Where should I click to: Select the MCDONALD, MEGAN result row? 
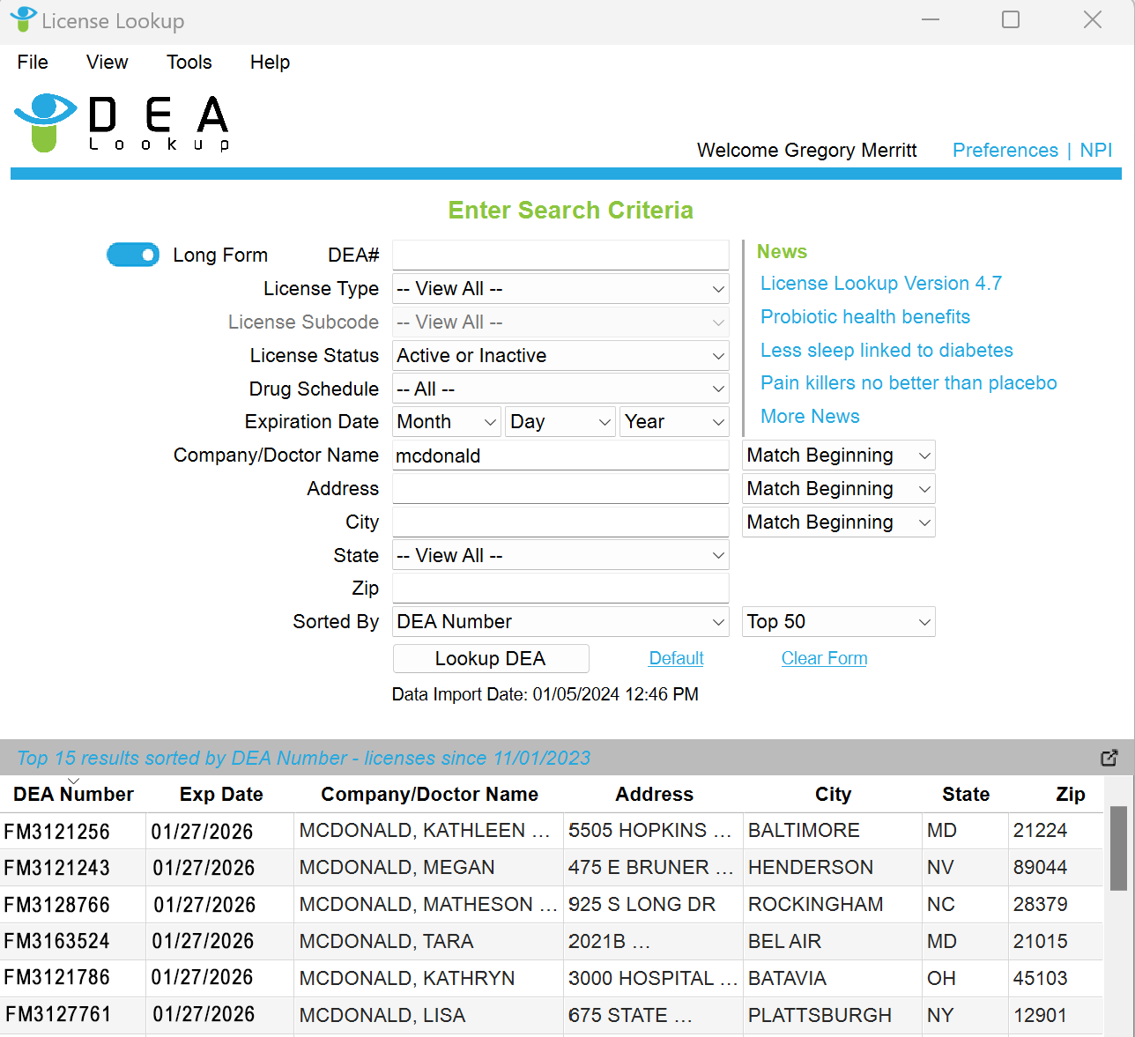pos(397,868)
